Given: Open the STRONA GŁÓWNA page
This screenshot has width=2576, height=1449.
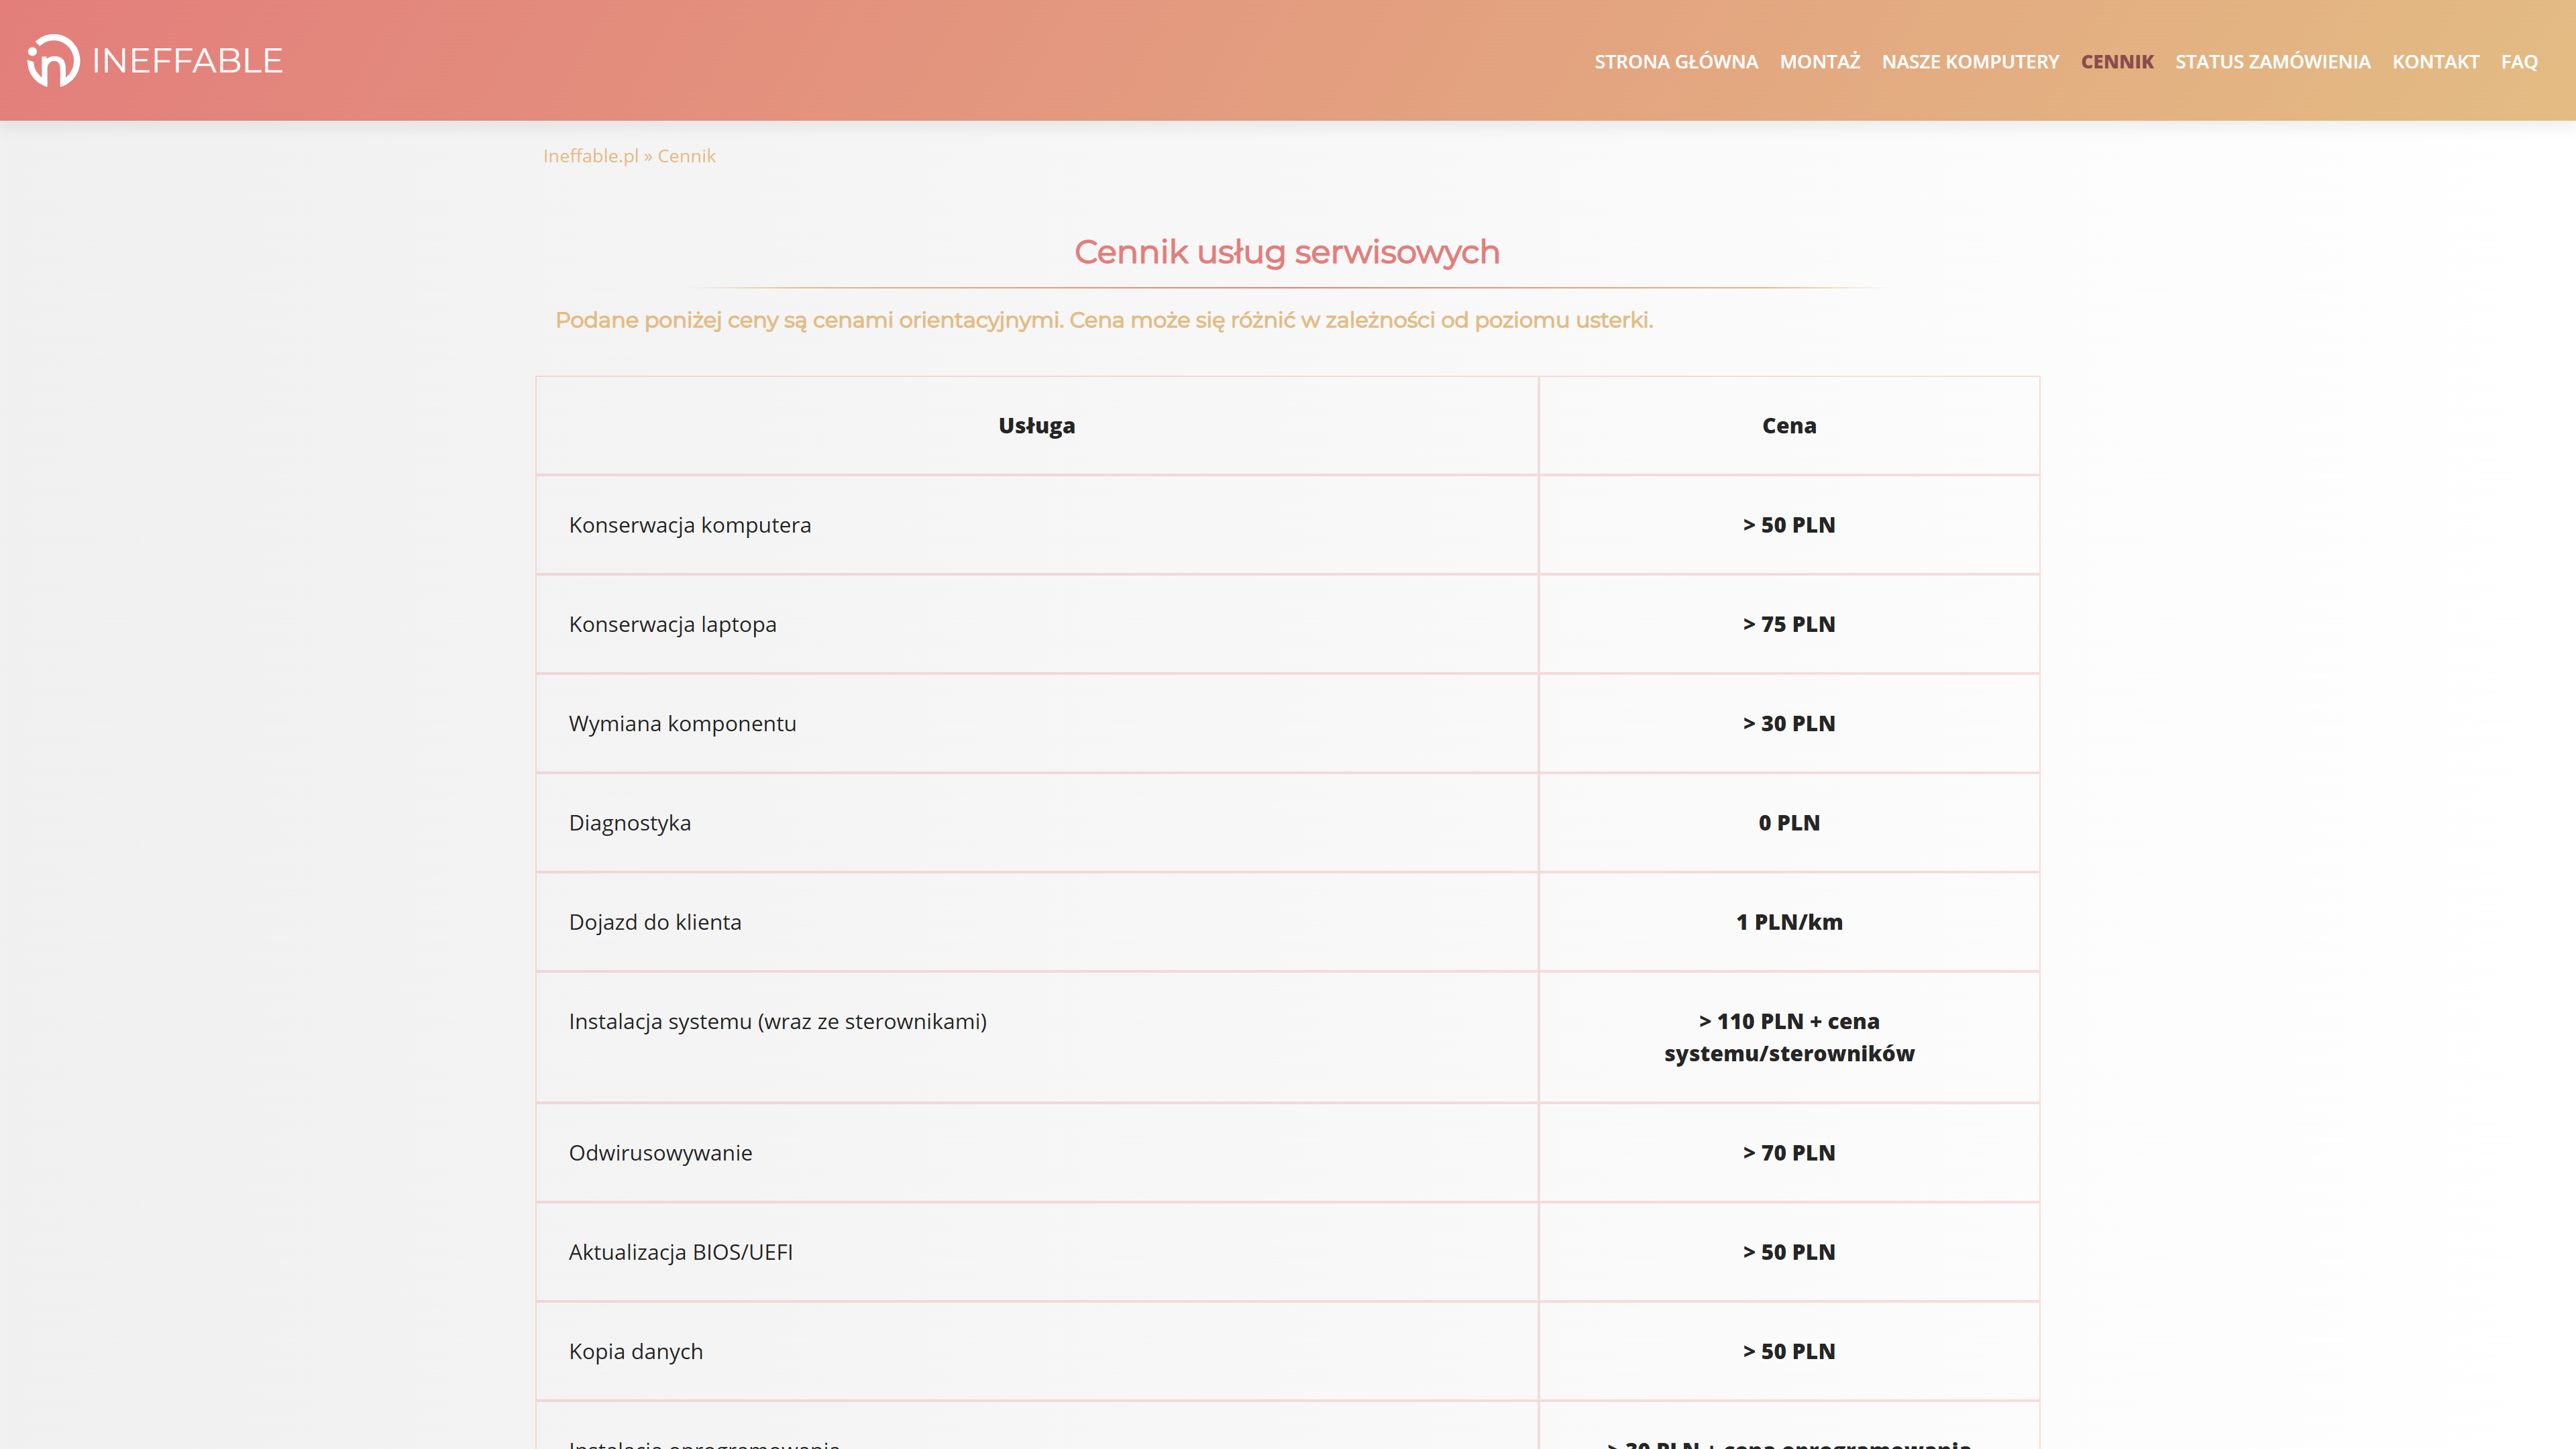Looking at the screenshot, I should pyautogui.click(x=1677, y=61).
